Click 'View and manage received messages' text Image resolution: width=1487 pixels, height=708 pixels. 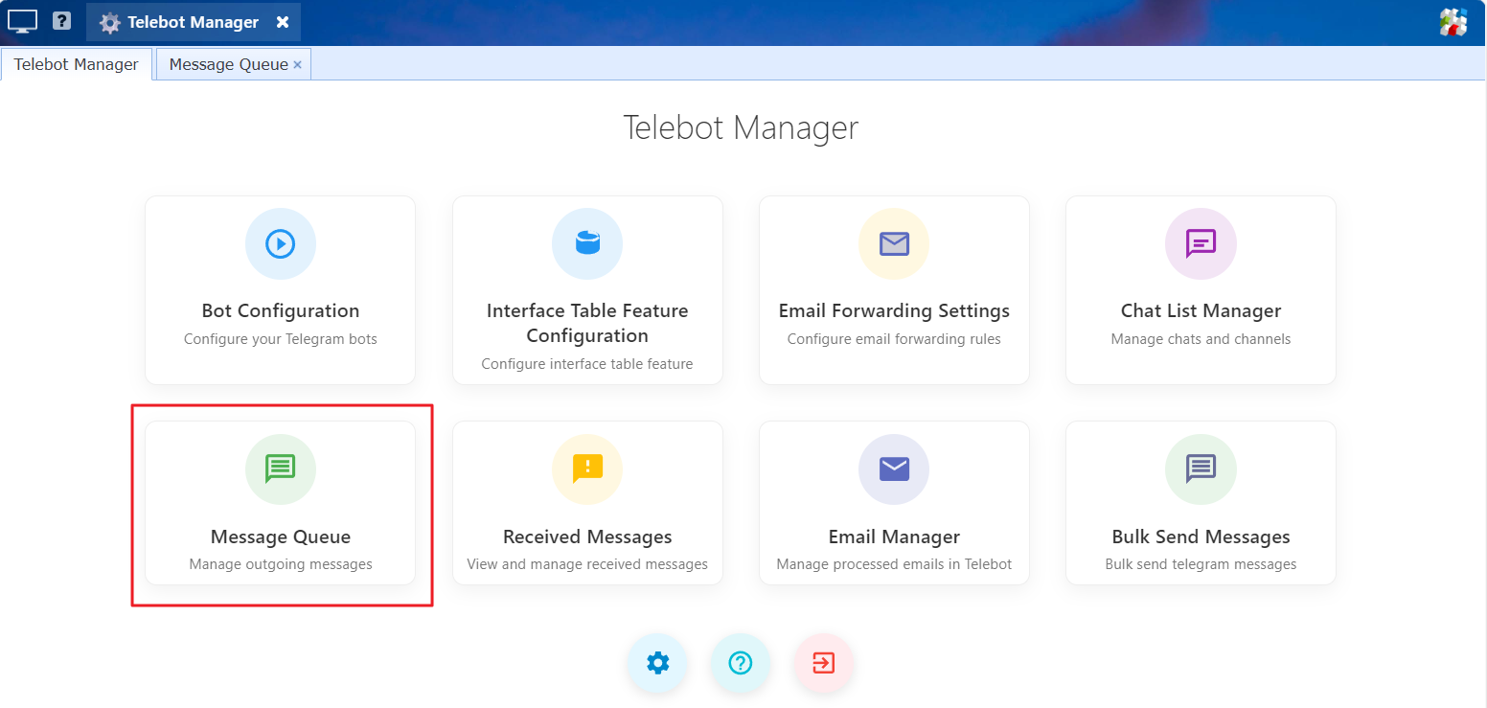tap(587, 564)
